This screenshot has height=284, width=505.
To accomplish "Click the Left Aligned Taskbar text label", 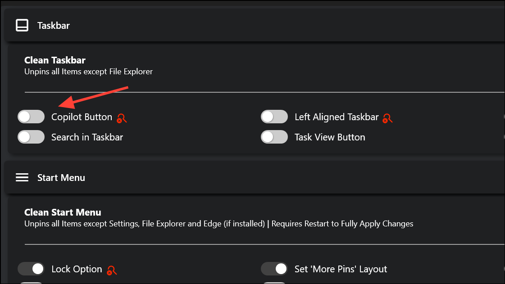I will (x=337, y=117).
